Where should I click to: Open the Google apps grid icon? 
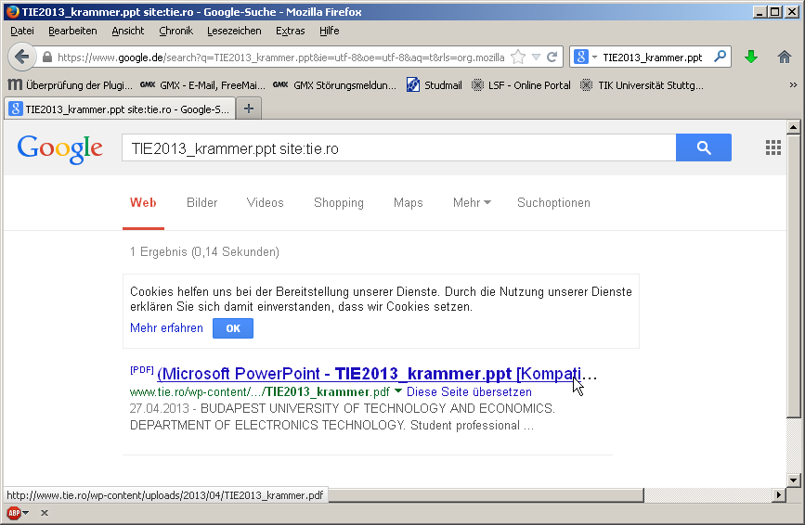click(x=773, y=147)
